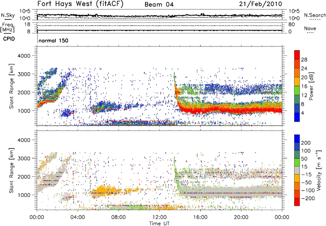Click the 'normal 150' CPID text
This screenshot has height=226, width=326.
(53, 40)
